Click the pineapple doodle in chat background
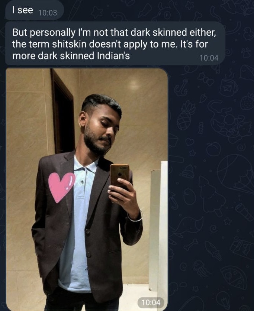 point(186,115)
